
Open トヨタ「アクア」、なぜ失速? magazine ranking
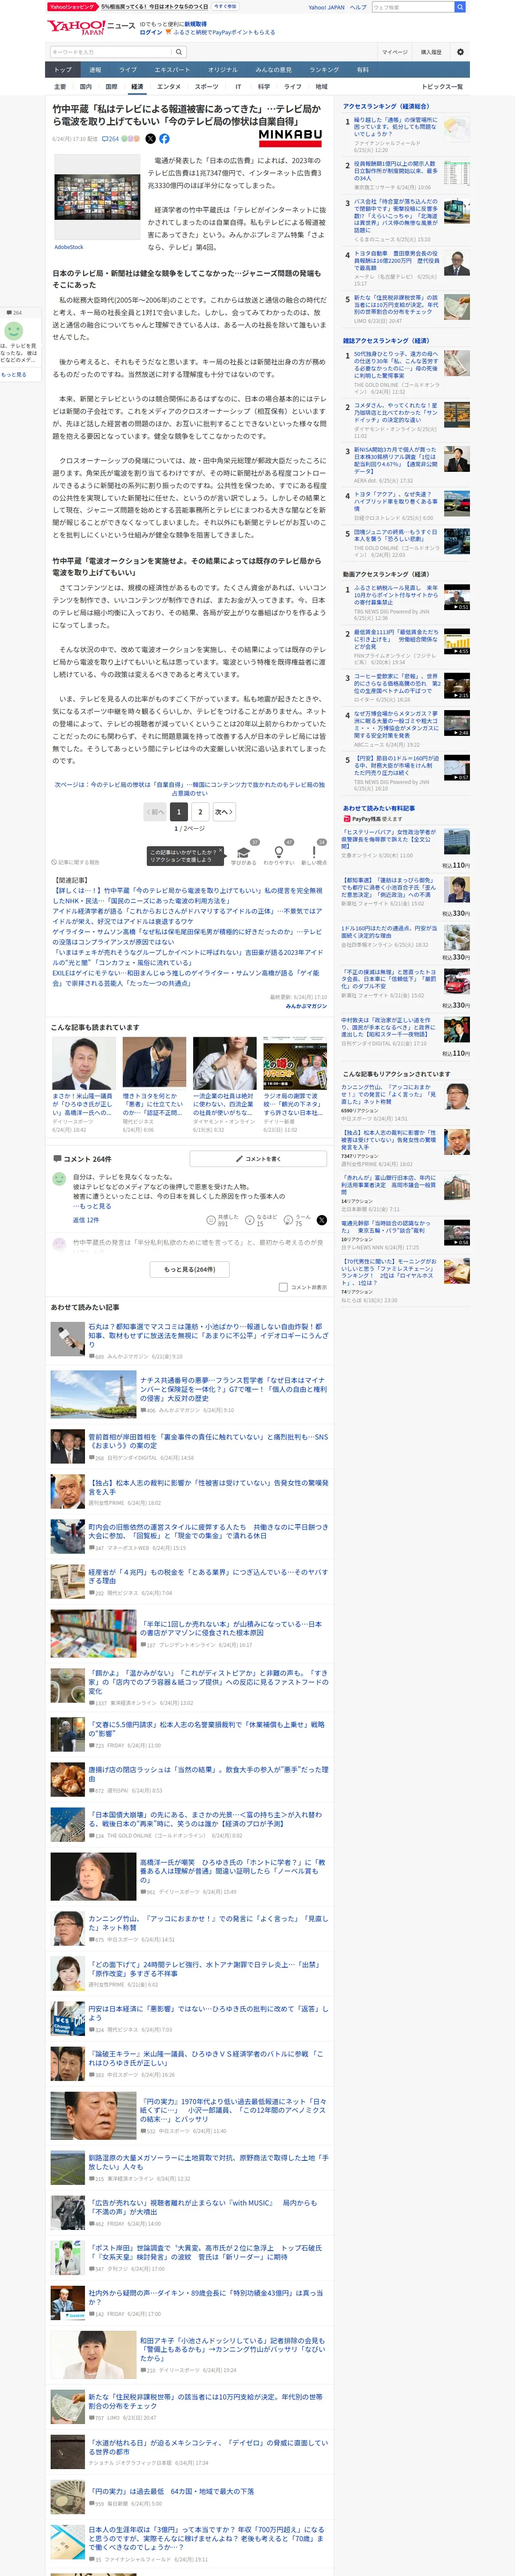(397, 500)
